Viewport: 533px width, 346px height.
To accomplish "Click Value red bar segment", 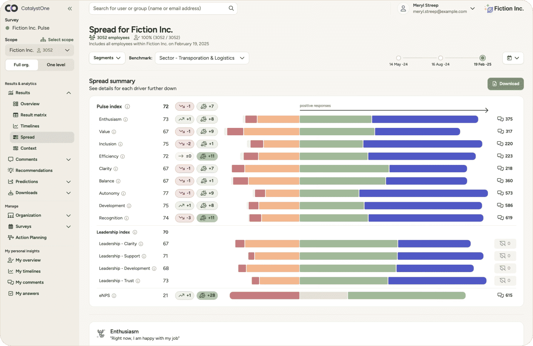I will 235,131.
